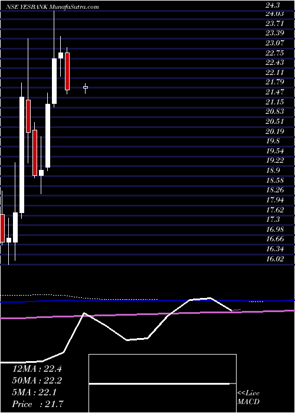The width and height of the screenshot is (295, 413).
Task: Click the 20.83 price axis label
Action: [x=275, y=112]
